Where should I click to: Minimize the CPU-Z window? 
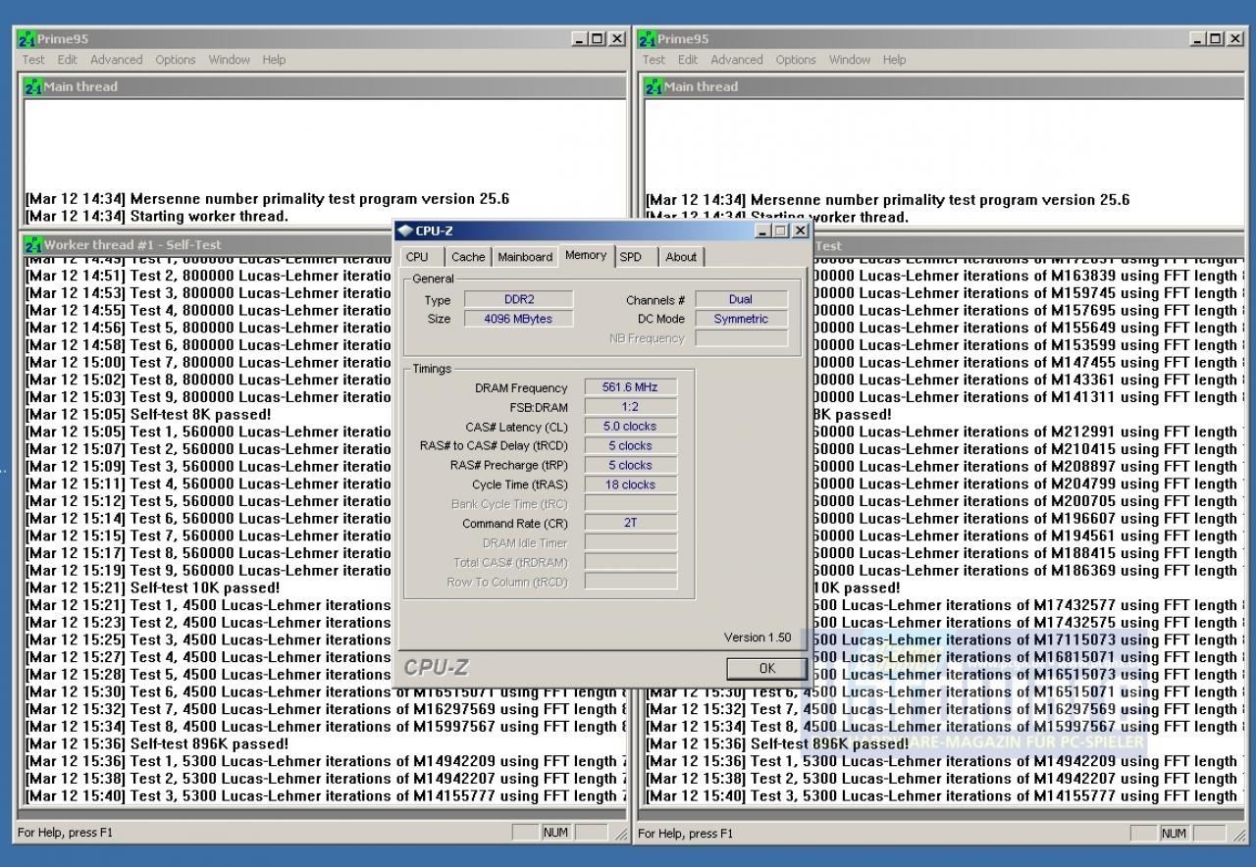[763, 231]
